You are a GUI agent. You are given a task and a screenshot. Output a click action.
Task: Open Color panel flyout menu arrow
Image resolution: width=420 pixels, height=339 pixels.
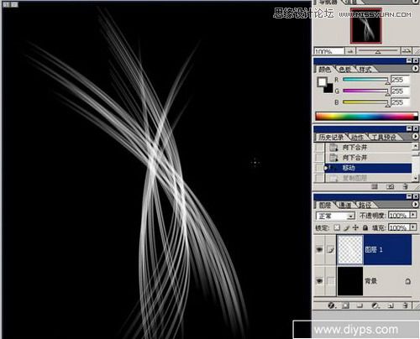[415, 68]
